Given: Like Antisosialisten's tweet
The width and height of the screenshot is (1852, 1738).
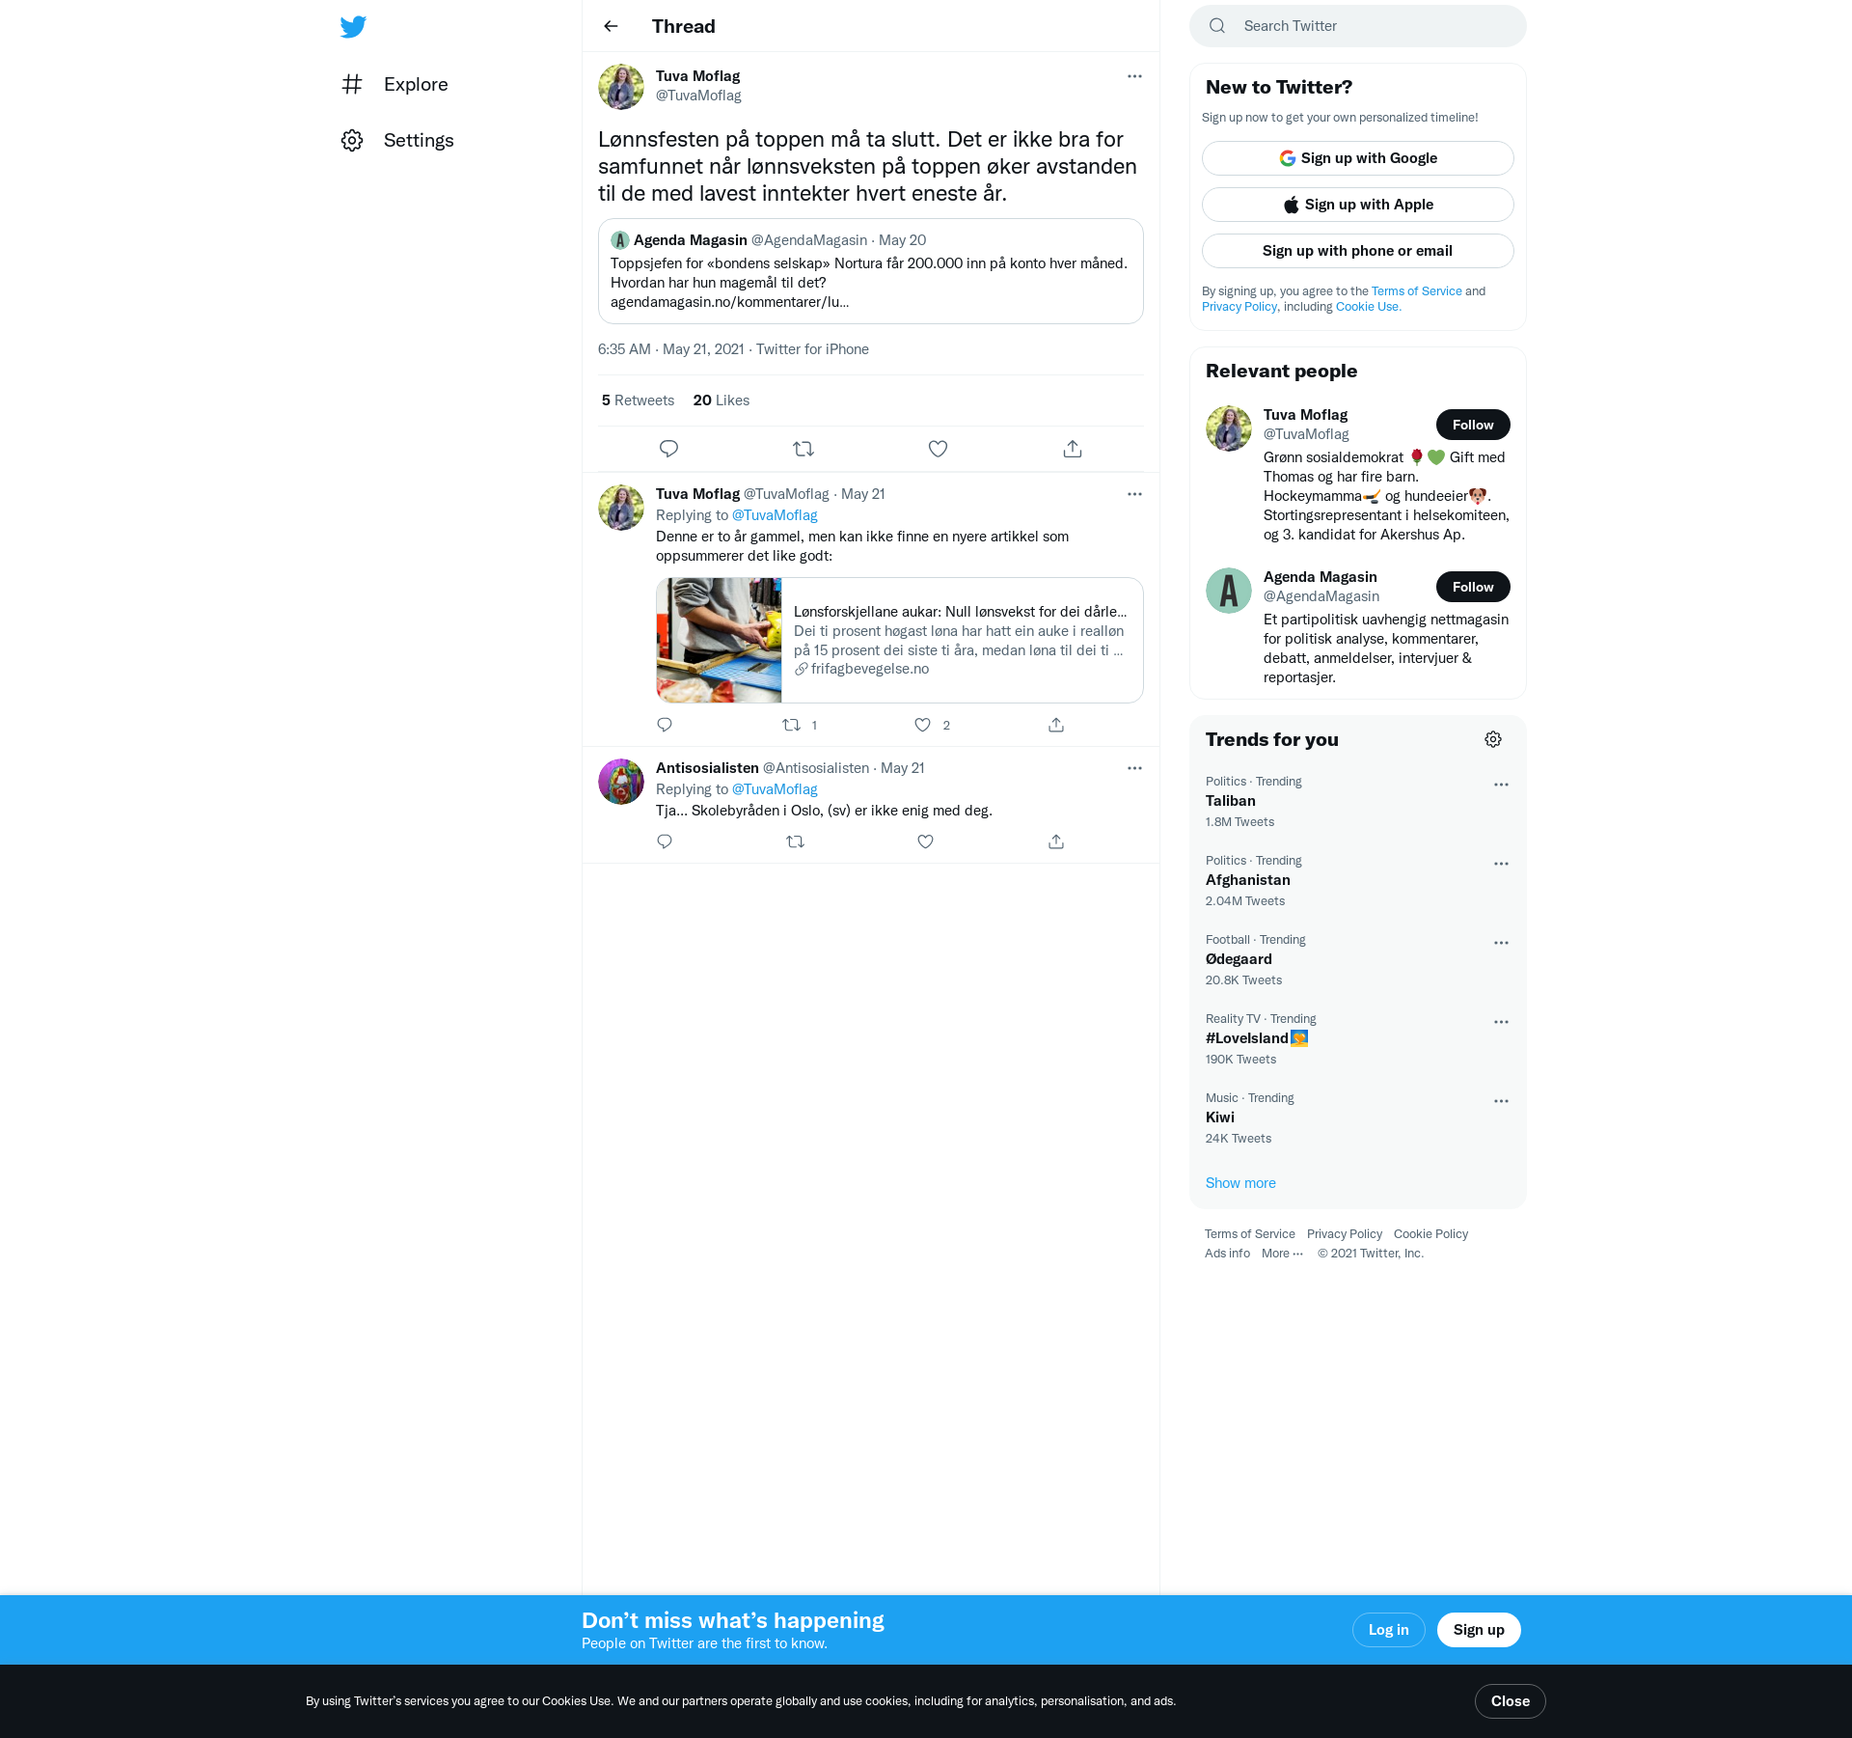Looking at the screenshot, I should (926, 841).
